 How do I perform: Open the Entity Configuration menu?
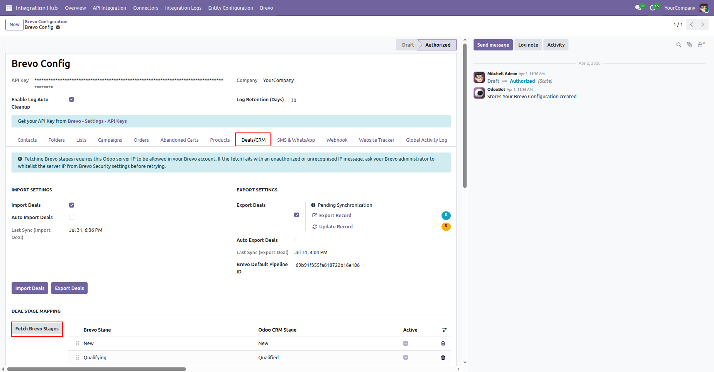click(x=230, y=8)
